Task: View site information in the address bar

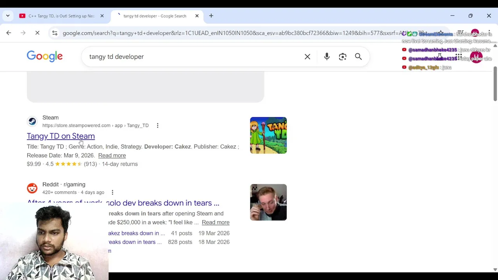Action: click(x=55, y=33)
